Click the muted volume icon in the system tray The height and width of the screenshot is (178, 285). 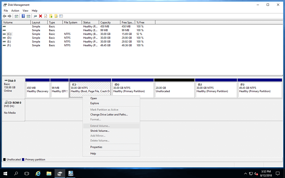[256, 174]
